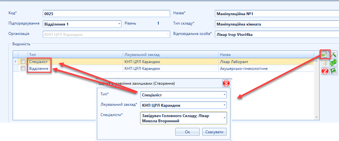Click the add new record icon
The image size is (339, 141).
tap(325, 54)
